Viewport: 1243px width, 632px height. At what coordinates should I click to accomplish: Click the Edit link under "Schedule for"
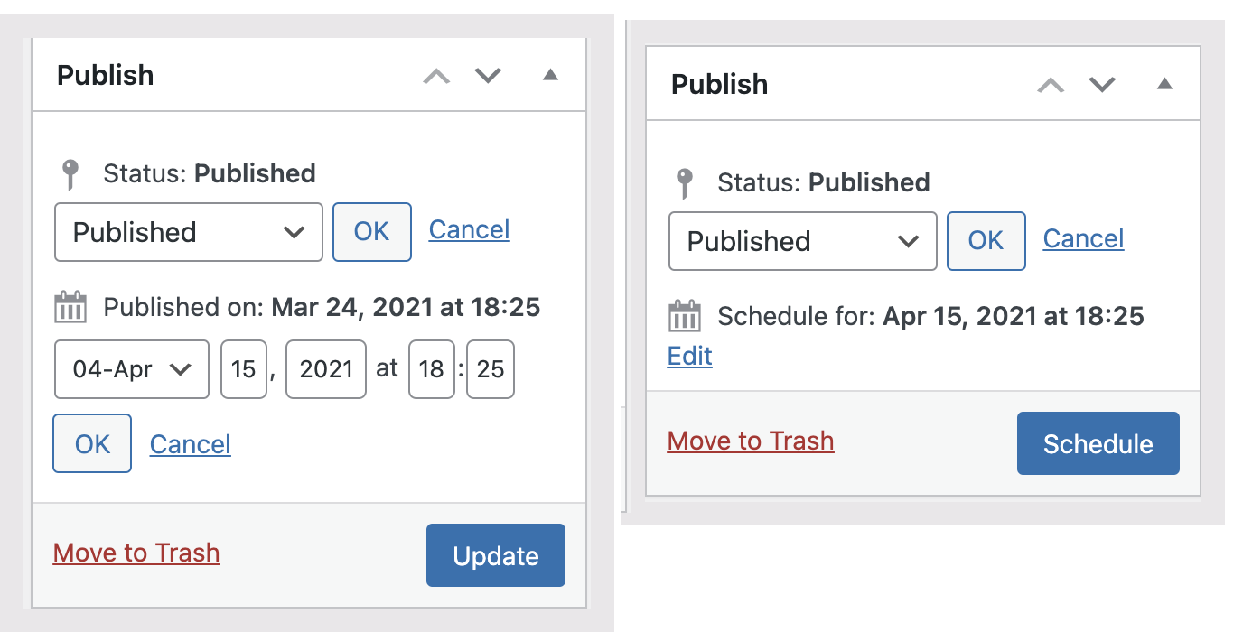click(x=690, y=356)
